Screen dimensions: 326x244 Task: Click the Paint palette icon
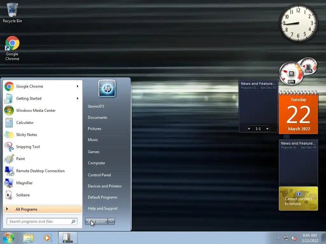[x=9, y=159]
